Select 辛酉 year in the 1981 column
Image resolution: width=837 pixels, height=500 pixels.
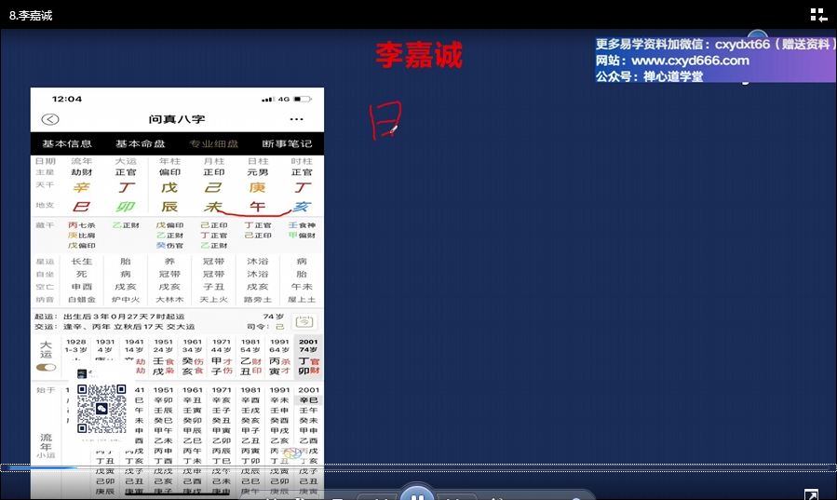(250, 400)
